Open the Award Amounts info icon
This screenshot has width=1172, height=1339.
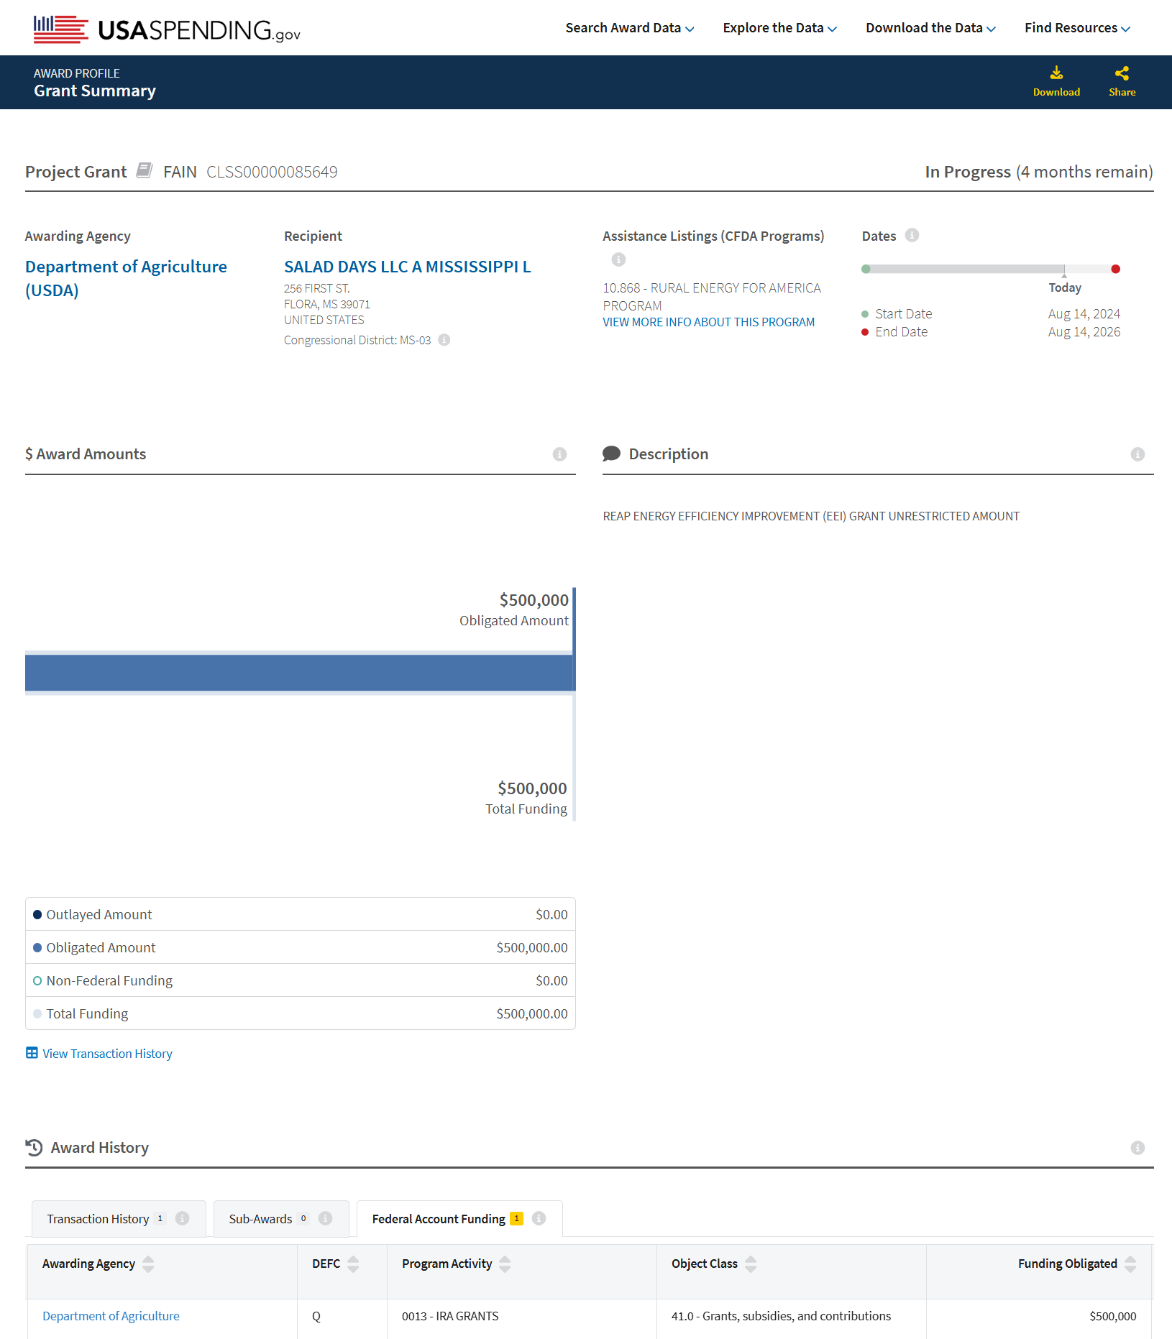point(559,454)
